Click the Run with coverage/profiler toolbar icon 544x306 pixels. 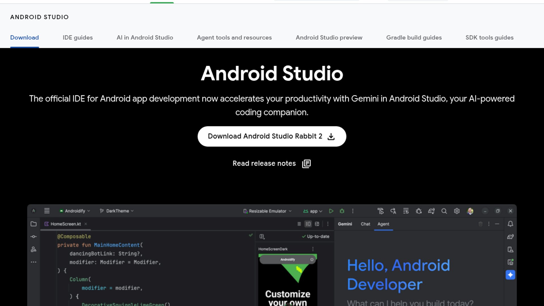[x=381, y=211]
